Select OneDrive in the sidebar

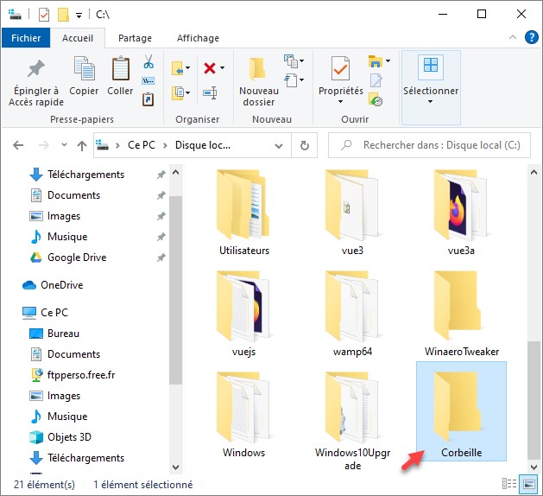(61, 285)
